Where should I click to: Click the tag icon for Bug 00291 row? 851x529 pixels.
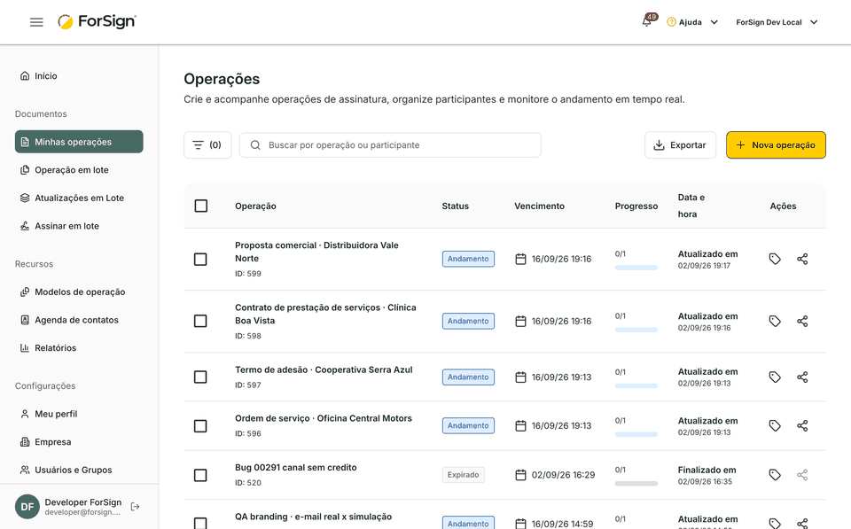[x=775, y=475]
